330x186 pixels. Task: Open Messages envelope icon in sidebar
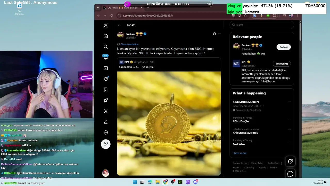(106, 68)
